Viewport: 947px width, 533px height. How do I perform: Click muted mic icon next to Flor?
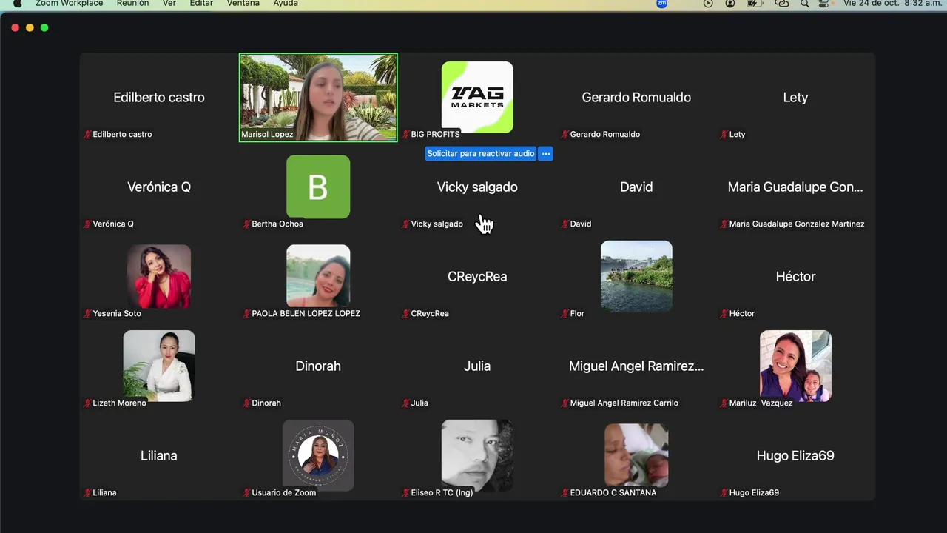click(565, 314)
